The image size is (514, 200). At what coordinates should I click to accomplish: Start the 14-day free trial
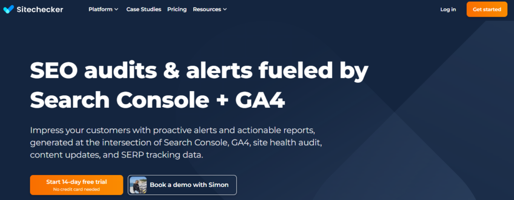[x=77, y=185]
